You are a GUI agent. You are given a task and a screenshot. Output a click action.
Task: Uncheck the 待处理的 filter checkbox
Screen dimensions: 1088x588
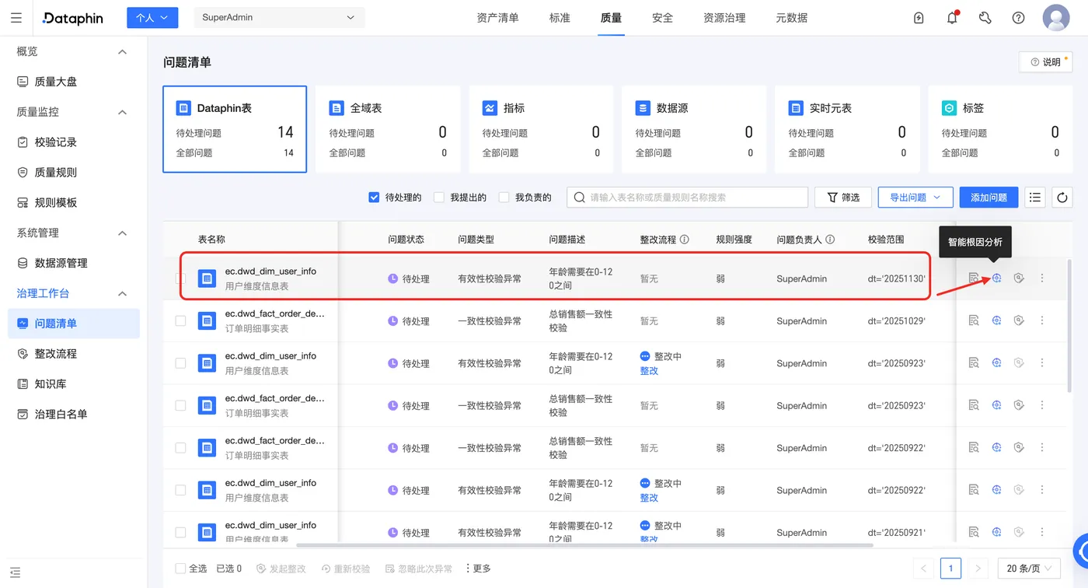coord(374,198)
